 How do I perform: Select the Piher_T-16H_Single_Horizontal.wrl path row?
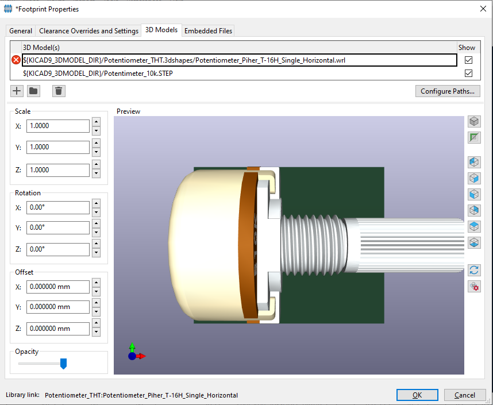[240, 60]
